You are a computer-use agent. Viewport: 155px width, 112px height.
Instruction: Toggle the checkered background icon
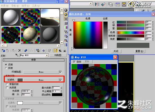[66, 19]
